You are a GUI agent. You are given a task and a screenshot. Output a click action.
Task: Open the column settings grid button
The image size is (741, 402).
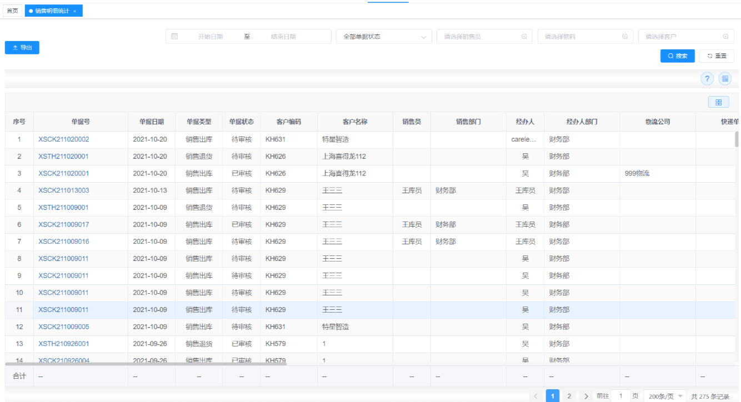point(719,102)
